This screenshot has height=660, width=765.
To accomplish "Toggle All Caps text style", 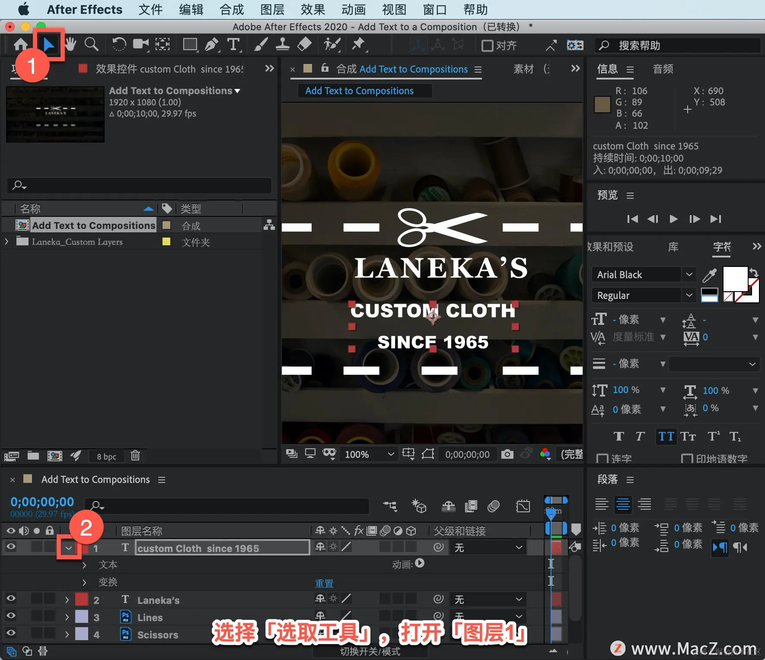I will coord(666,437).
